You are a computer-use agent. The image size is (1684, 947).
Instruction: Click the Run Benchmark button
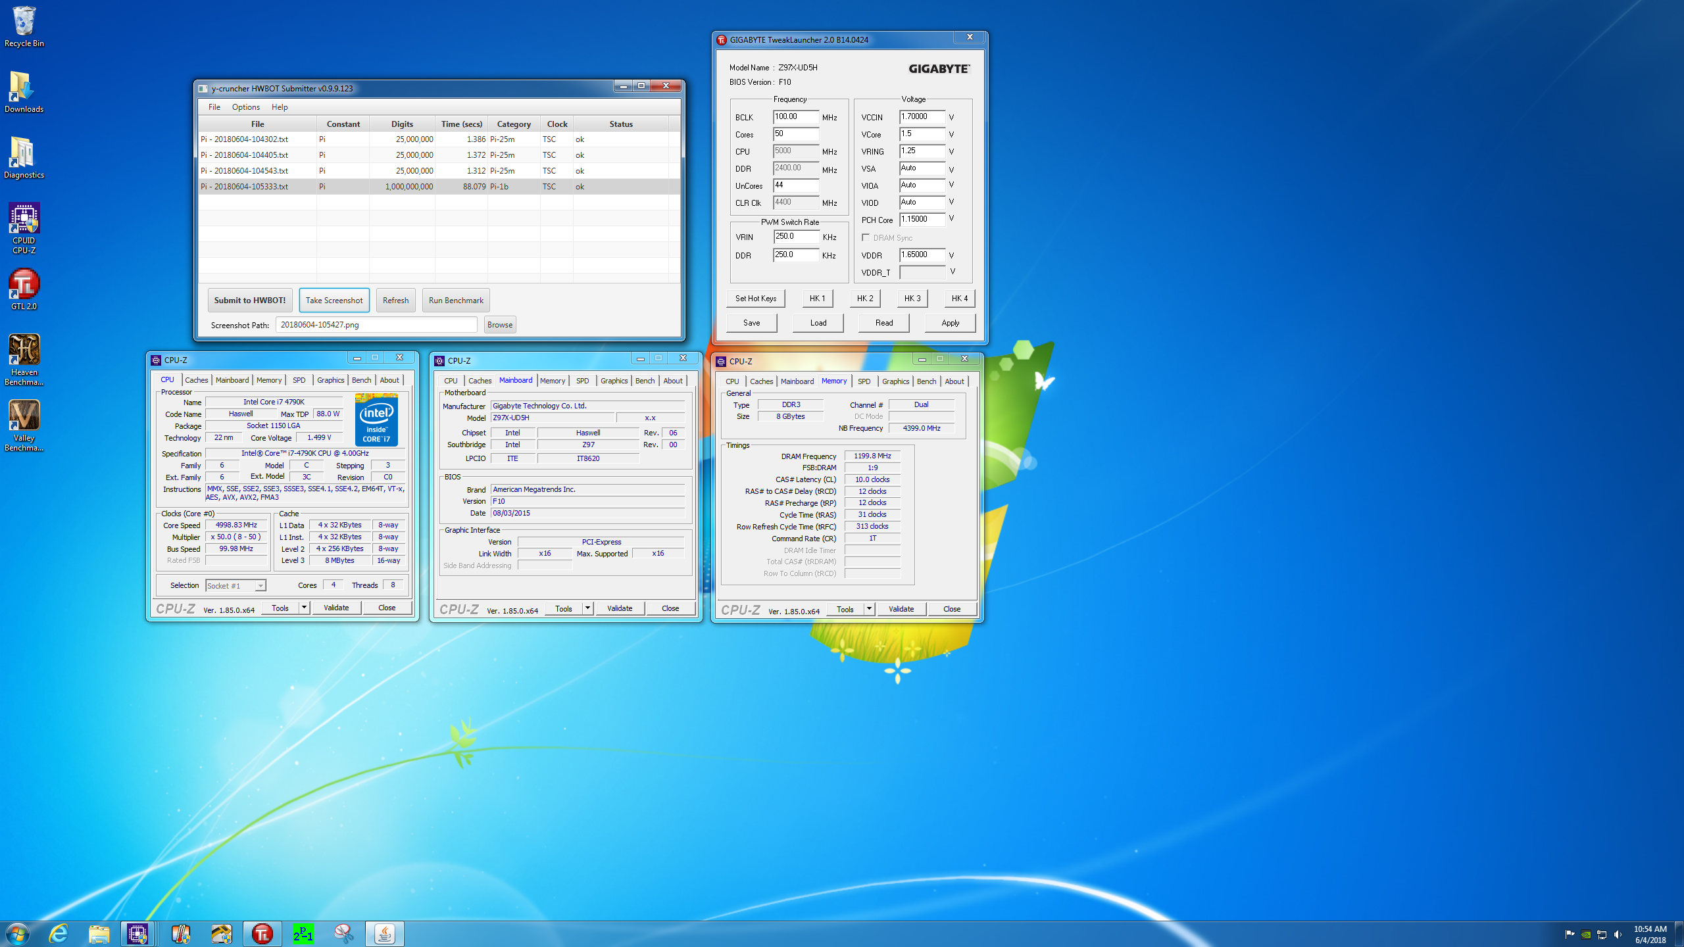click(x=456, y=301)
